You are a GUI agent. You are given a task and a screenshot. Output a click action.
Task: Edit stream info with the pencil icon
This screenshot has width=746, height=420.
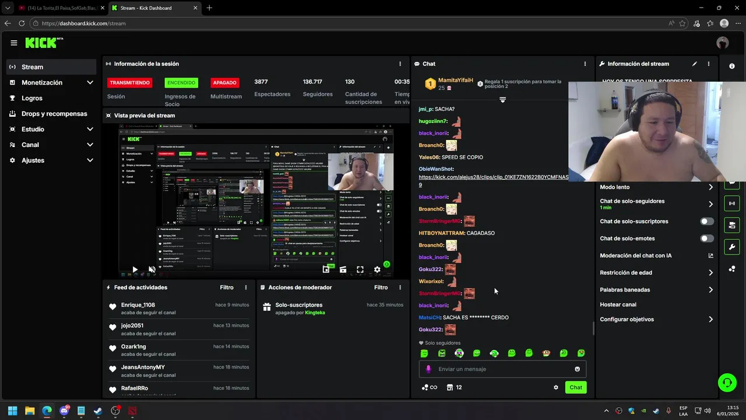tap(694, 64)
